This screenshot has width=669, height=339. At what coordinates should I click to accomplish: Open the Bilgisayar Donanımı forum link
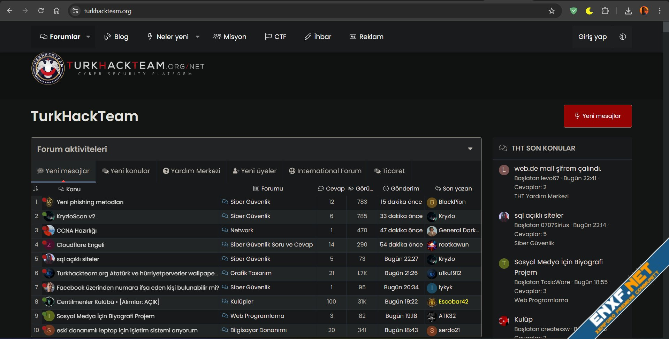(x=258, y=330)
